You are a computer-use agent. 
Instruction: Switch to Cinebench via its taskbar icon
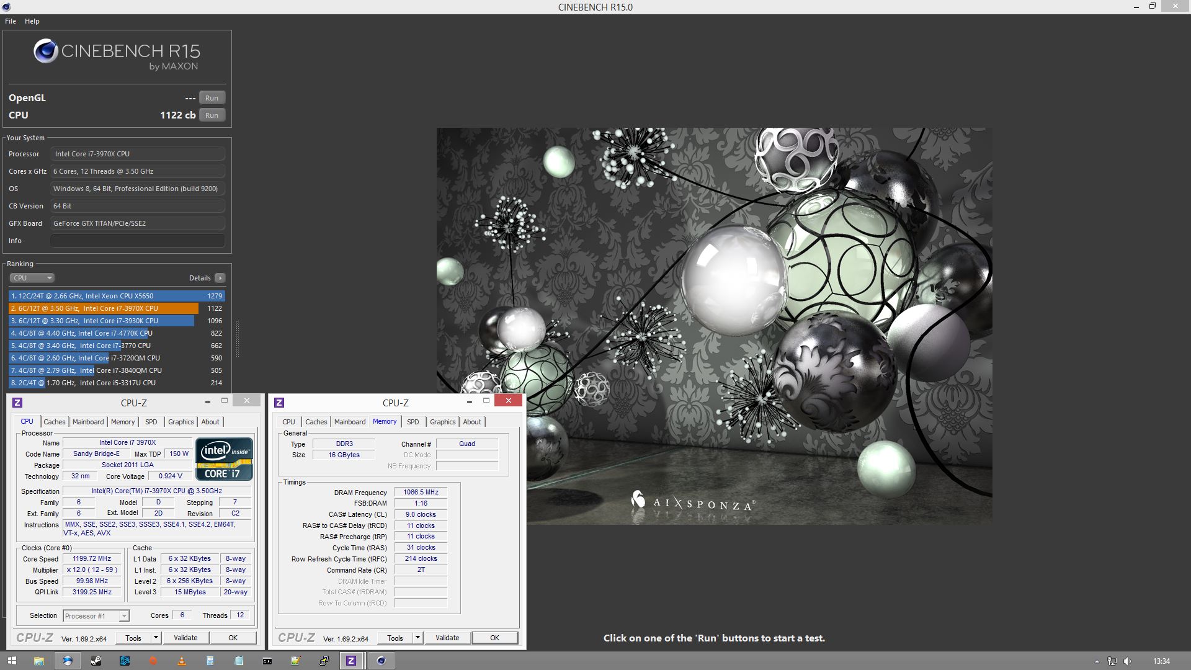tap(381, 661)
